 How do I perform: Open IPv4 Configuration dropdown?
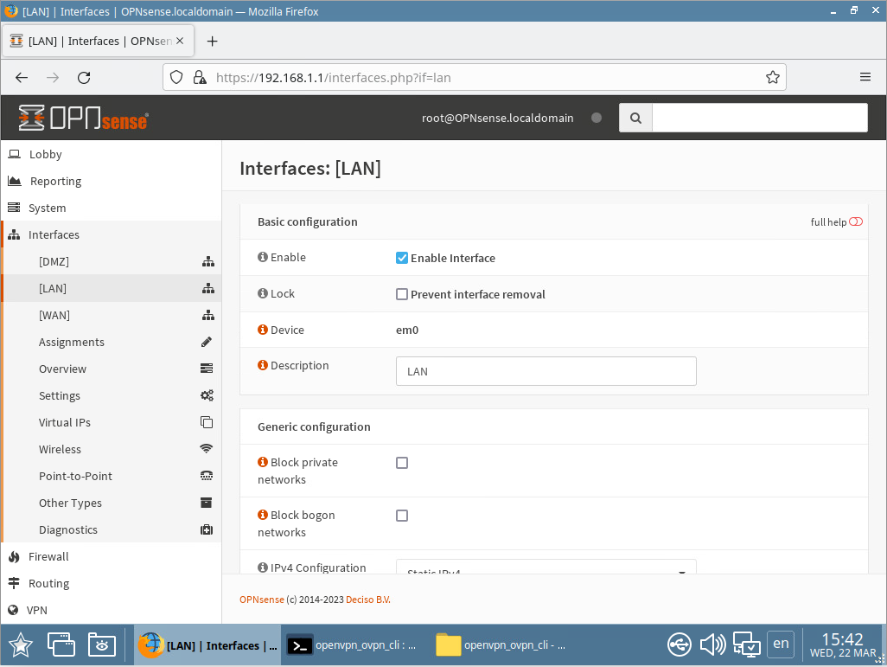click(x=546, y=568)
